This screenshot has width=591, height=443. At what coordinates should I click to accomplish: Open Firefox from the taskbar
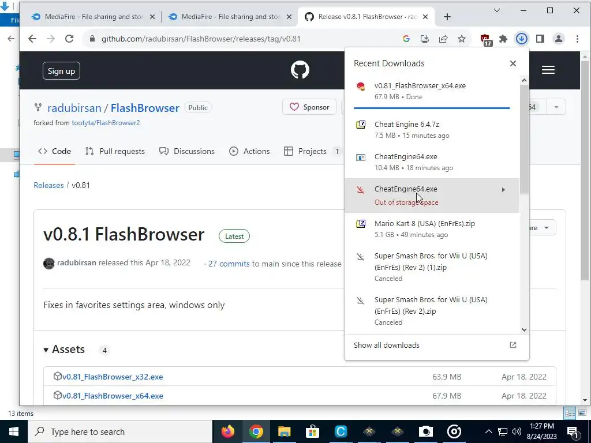pyautogui.click(x=227, y=431)
